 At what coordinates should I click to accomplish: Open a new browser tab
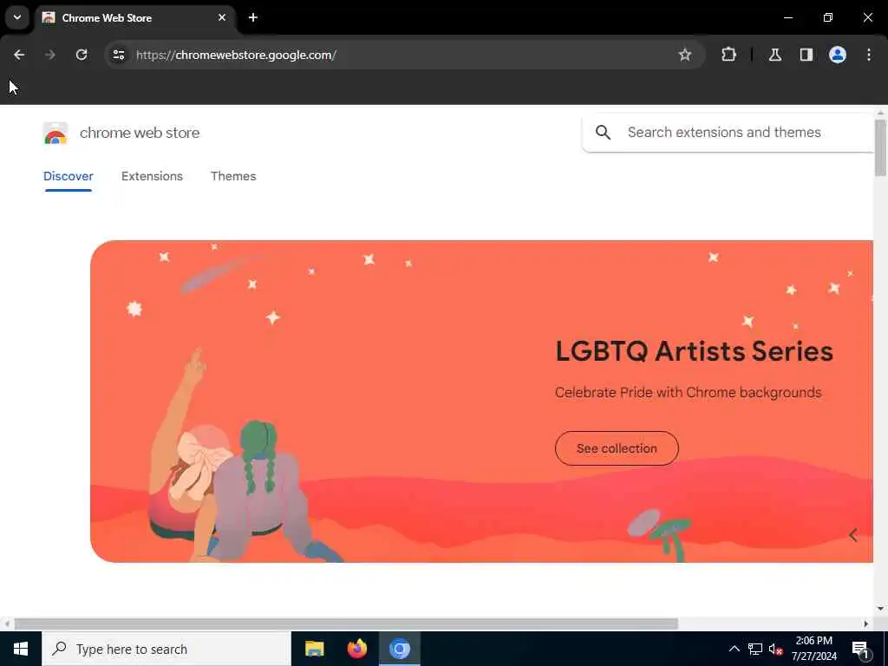[x=253, y=17]
